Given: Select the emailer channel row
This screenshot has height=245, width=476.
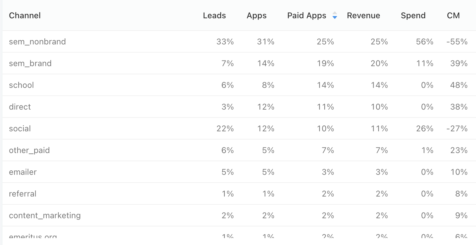Looking at the screenshot, I should pyautogui.click(x=239, y=172).
